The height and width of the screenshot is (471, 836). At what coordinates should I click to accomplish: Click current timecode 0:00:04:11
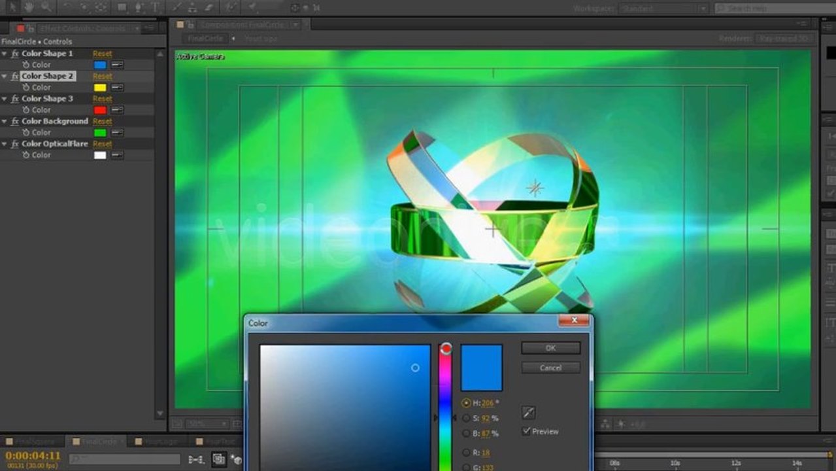click(33, 455)
